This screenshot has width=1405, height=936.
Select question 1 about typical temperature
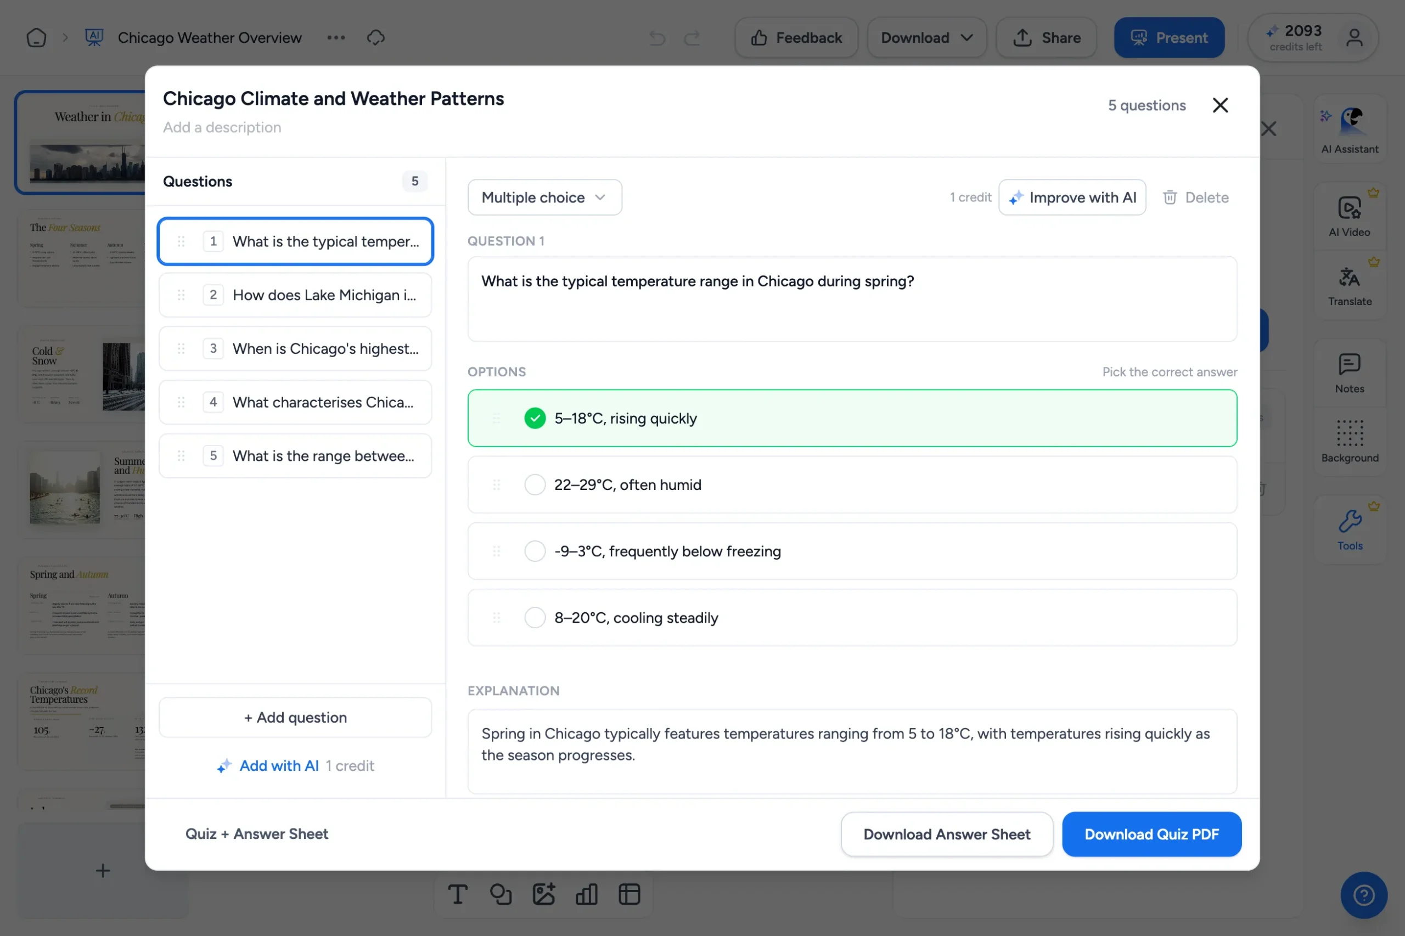[x=295, y=241]
